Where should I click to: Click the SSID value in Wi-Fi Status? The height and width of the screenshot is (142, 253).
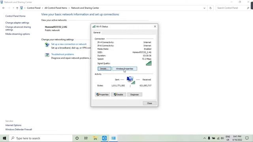(142, 52)
